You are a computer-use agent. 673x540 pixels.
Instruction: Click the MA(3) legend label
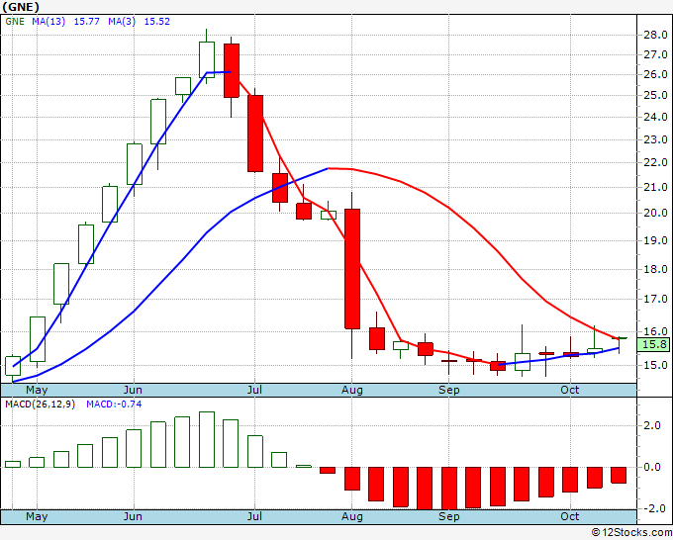pyautogui.click(x=122, y=22)
